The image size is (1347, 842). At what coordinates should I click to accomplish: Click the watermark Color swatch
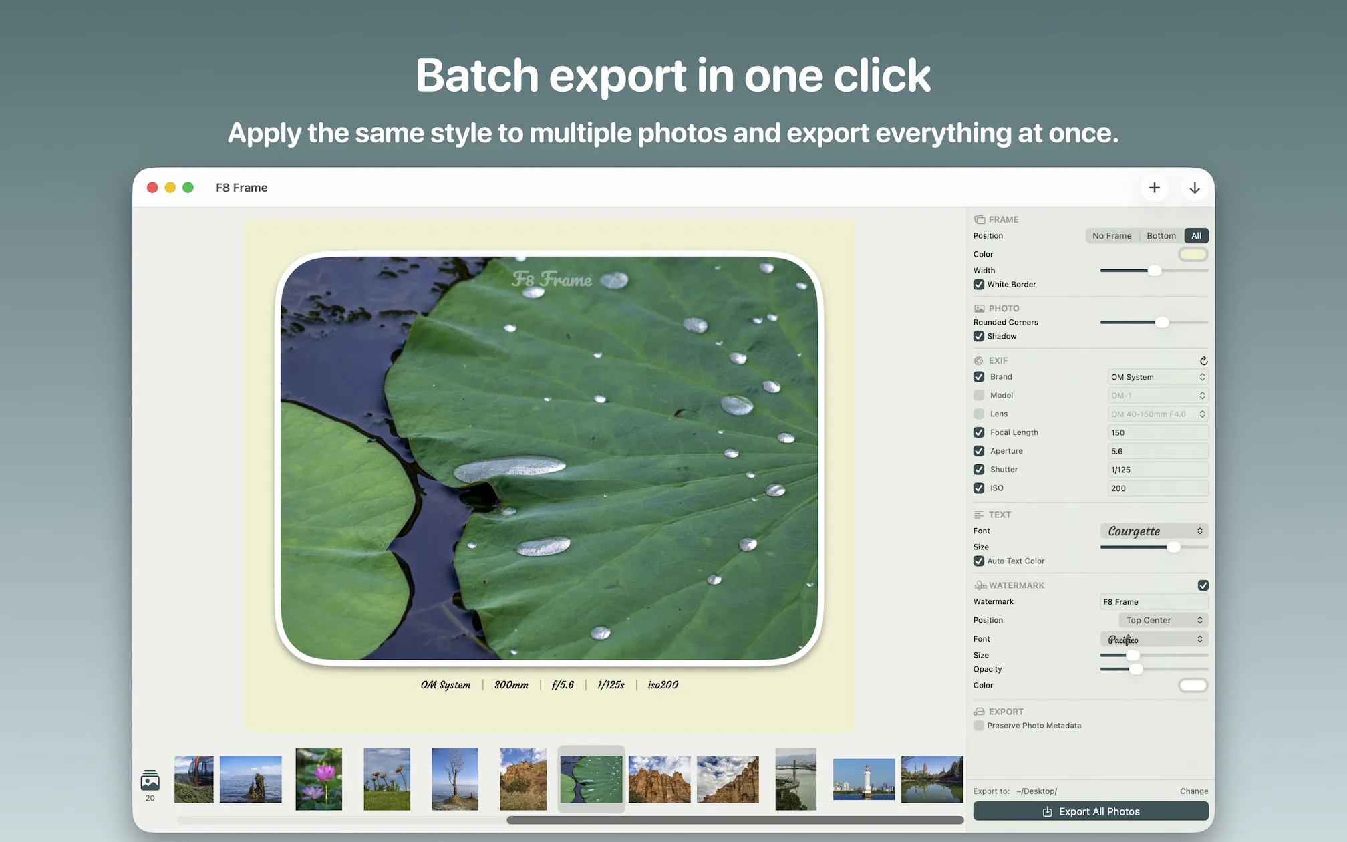(1193, 686)
